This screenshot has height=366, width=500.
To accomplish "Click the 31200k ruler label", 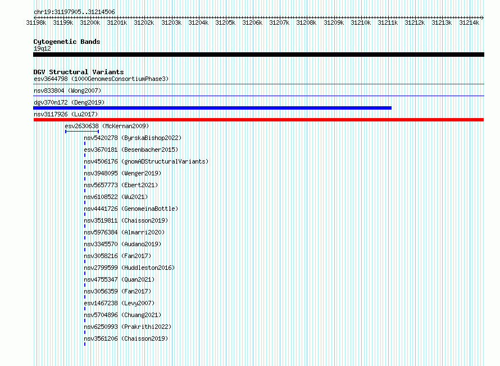I will pyautogui.click(x=90, y=22).
